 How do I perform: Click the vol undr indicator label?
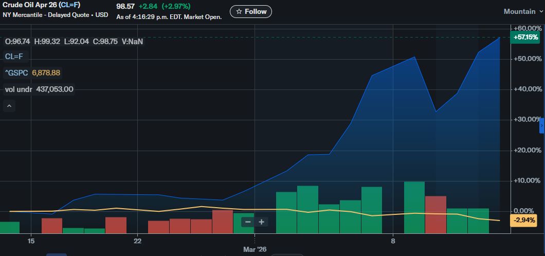point(18,89)
